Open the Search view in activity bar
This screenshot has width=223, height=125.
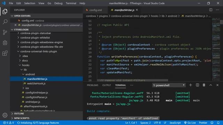coord(5,22)
